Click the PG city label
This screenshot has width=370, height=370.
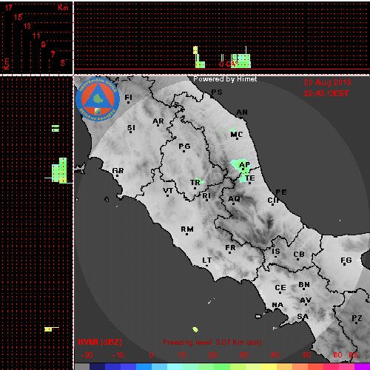tap(184, 147)
